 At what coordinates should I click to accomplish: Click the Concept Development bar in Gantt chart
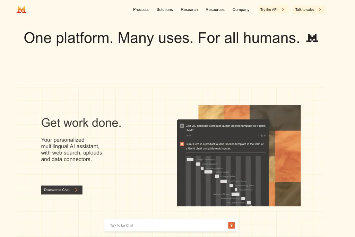(190, 160)
